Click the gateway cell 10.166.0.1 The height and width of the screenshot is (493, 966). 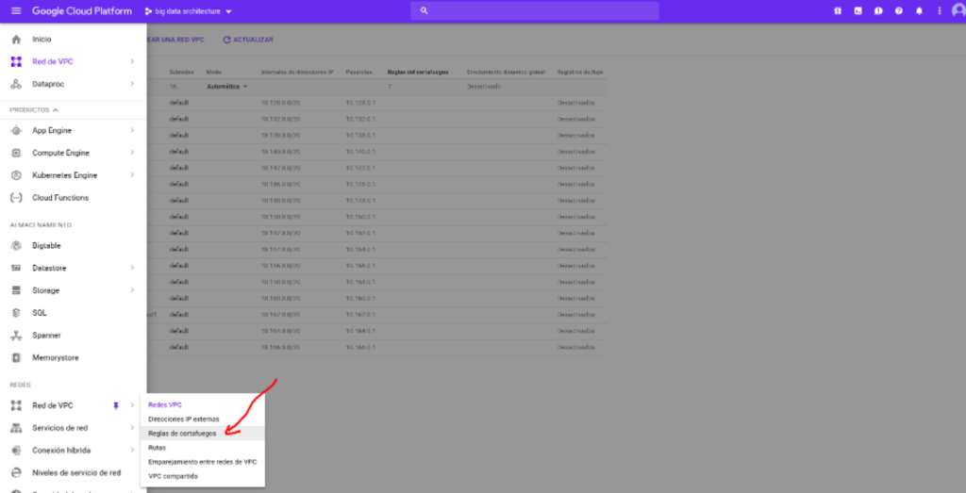pyautogui.click(x=361, y=347)
